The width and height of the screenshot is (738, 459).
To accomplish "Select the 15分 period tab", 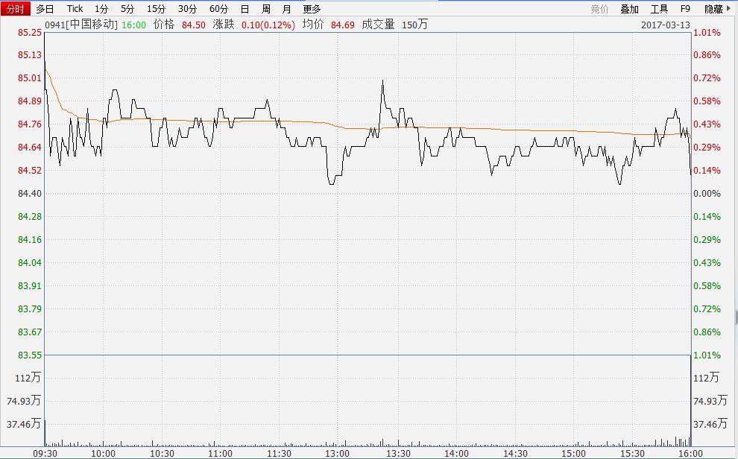I will [157, 8].
